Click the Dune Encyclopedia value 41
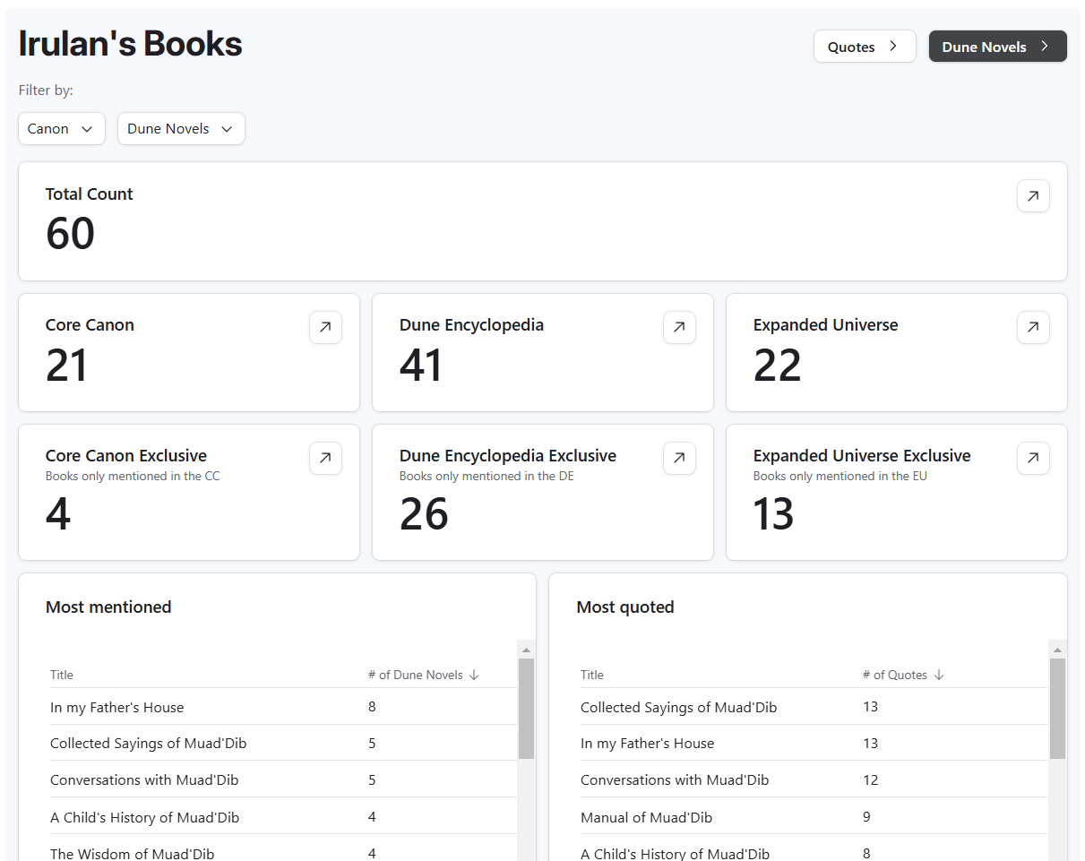 coord(421,366)
